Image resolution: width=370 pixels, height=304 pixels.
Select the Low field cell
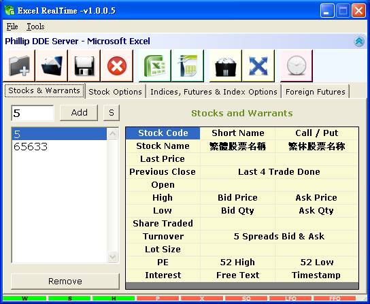[163, 211]
